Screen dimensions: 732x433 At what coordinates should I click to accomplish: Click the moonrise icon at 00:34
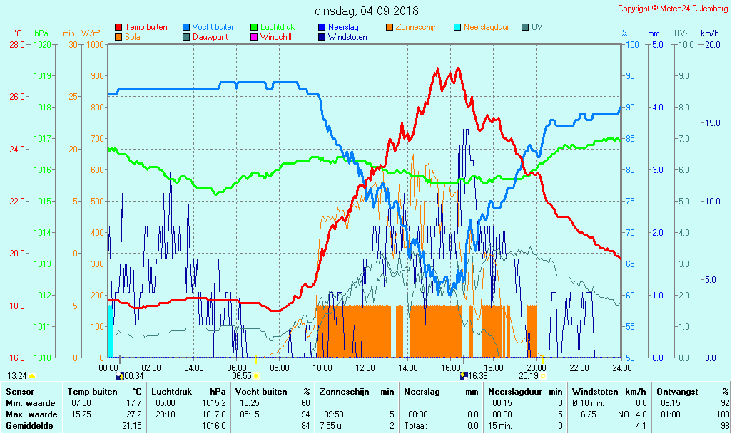pos(120,375)
